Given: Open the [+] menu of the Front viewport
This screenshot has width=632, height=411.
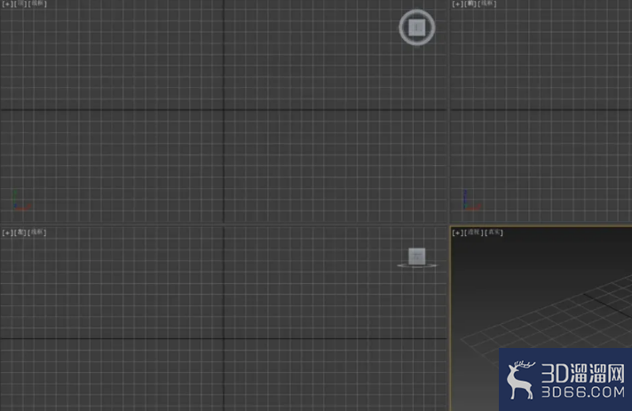Looking at the screenshot, I should [457, 4].
